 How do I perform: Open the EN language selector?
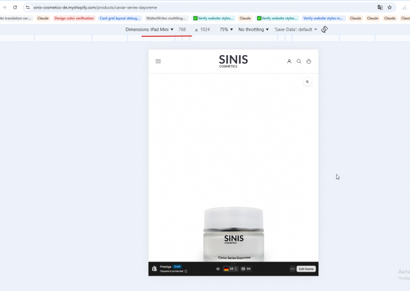pos(246,269)
